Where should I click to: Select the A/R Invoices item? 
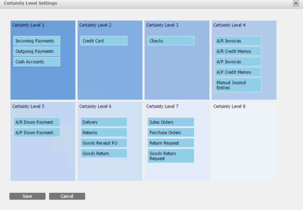[x=238, y=41]
